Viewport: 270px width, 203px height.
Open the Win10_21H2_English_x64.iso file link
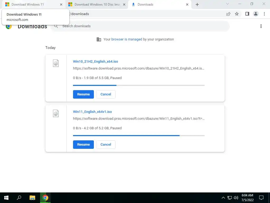click(95, 61)
